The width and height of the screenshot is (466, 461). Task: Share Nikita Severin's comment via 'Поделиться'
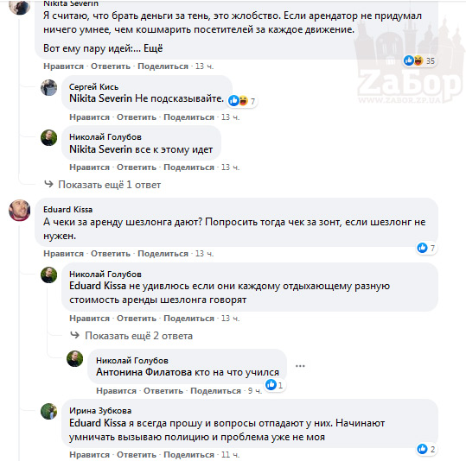coord(163,66)
